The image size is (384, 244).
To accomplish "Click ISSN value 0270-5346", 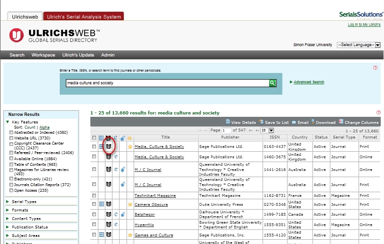I will (x=274, y=204).
